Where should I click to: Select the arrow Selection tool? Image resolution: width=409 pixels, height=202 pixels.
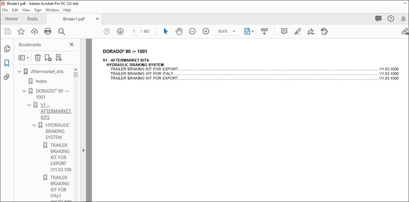click(x=165, y=31)
